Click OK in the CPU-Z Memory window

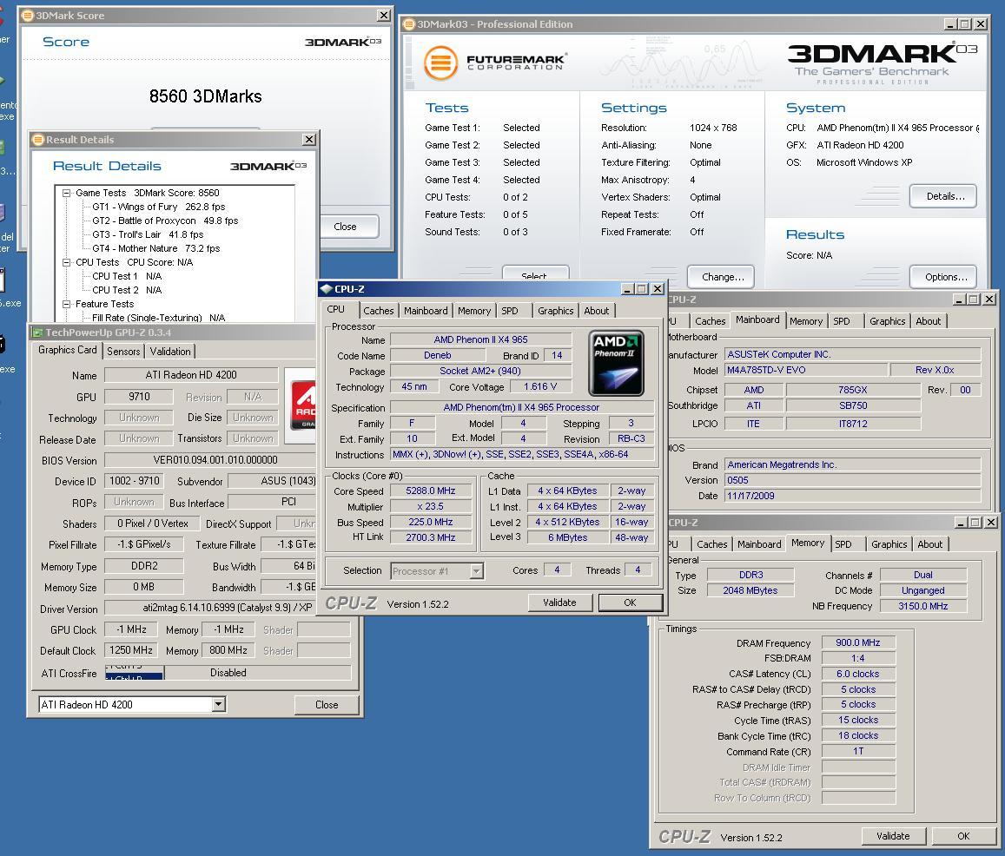(x=963, y=835)
